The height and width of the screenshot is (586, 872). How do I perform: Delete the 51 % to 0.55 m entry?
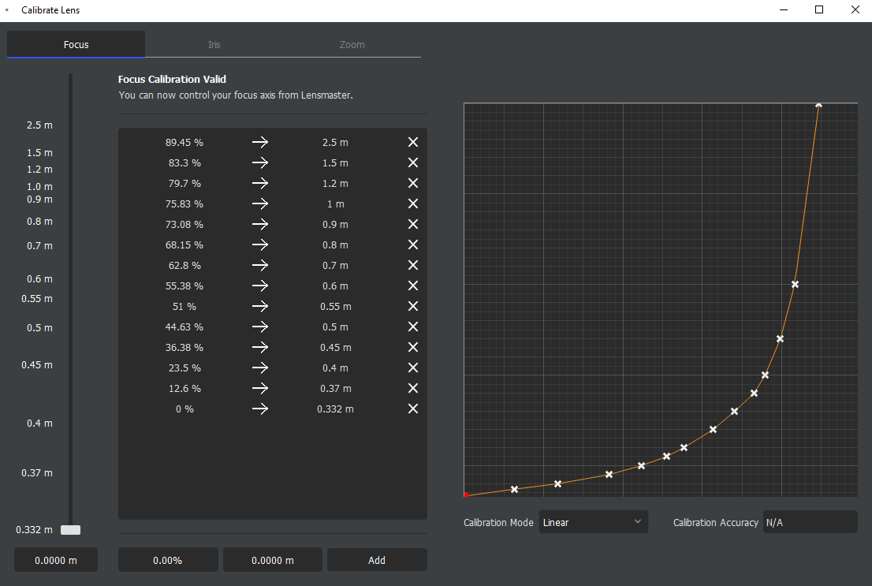pos(412,306)
